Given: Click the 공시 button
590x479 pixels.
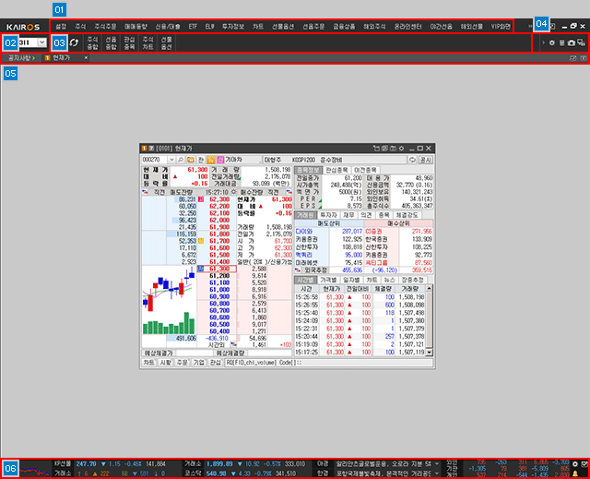Looking at the screenshot, I should 426,160.
